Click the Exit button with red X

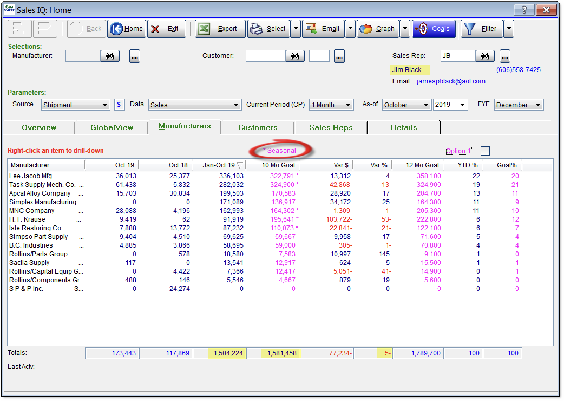tap(167, 28)
